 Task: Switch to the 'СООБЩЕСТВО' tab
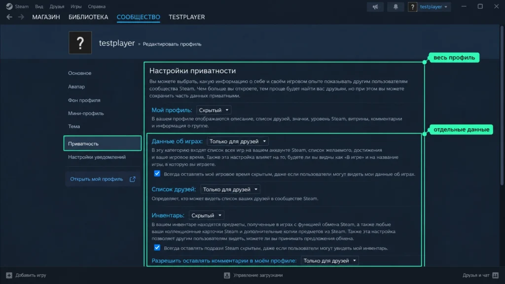(139, 17)
